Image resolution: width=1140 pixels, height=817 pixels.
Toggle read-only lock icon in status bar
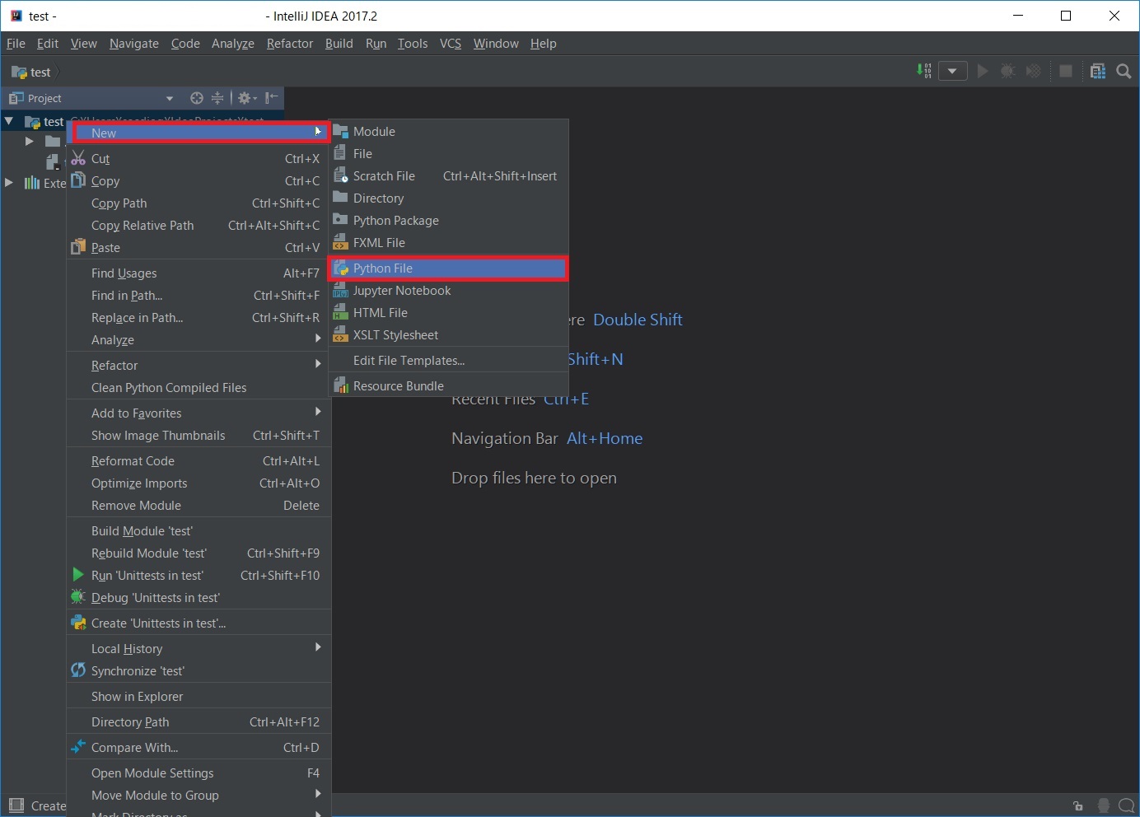pyautogui.click(x=1078, y=805)
